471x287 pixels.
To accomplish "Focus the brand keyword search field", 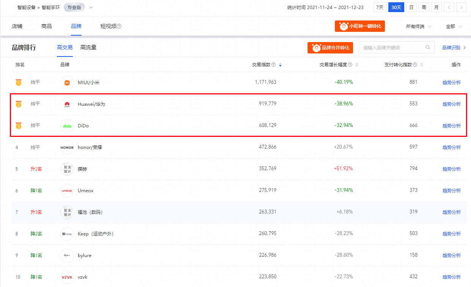I will click(x=396, y=47).
